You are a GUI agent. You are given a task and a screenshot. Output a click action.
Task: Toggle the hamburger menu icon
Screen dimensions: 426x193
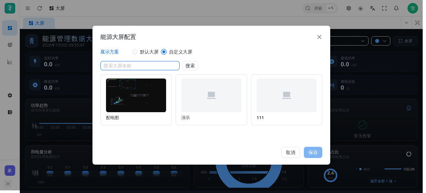(28, 8)
